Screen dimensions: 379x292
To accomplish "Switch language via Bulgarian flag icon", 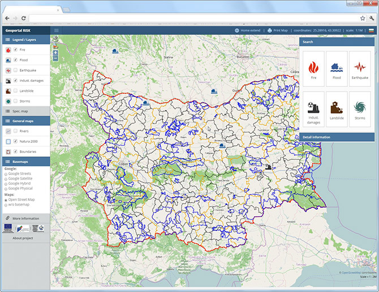I will click(x=371, y=30).
